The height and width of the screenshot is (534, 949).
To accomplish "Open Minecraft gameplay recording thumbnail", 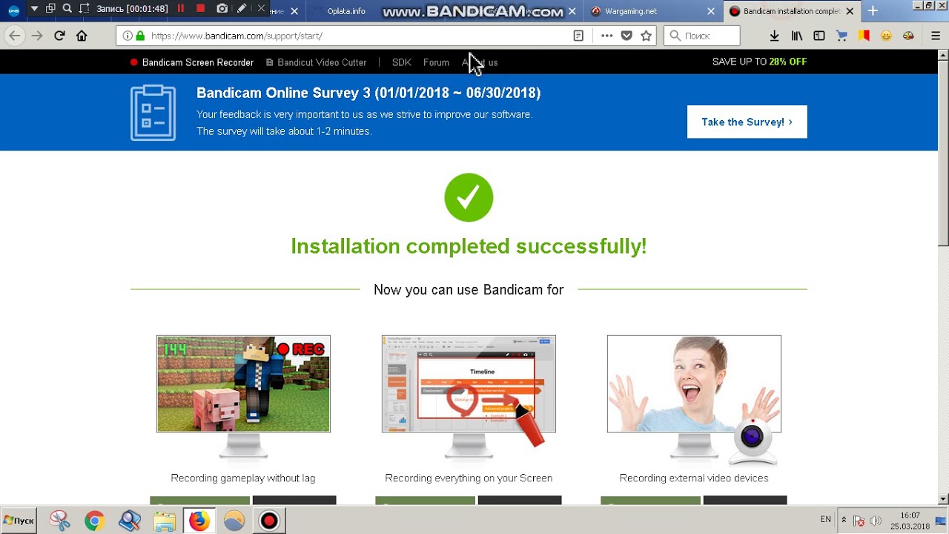I will (x=243, y=383).
